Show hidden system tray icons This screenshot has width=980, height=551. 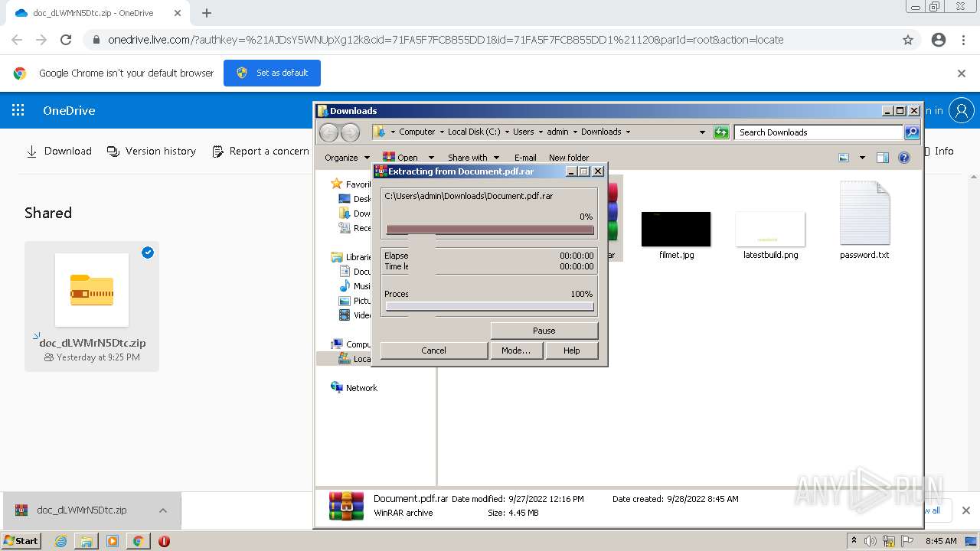854,541
